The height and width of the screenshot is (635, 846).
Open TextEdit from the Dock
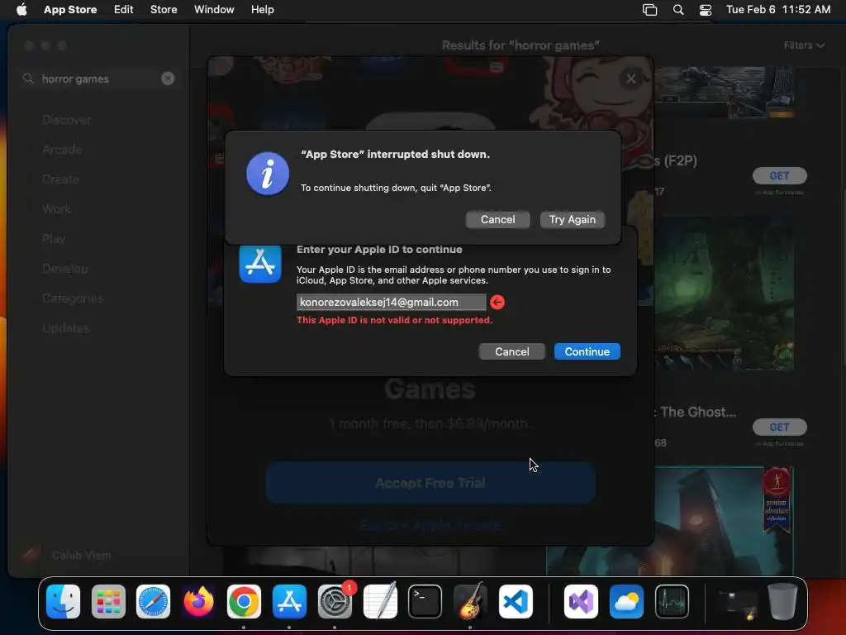(380, 600)
